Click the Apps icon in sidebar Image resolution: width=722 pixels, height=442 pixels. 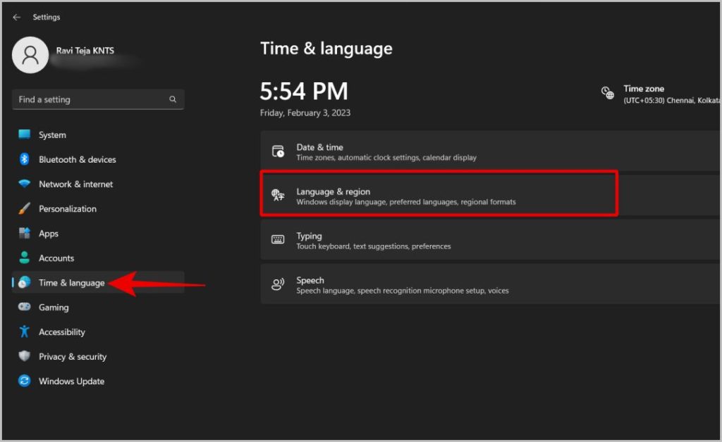pos(25,233)
